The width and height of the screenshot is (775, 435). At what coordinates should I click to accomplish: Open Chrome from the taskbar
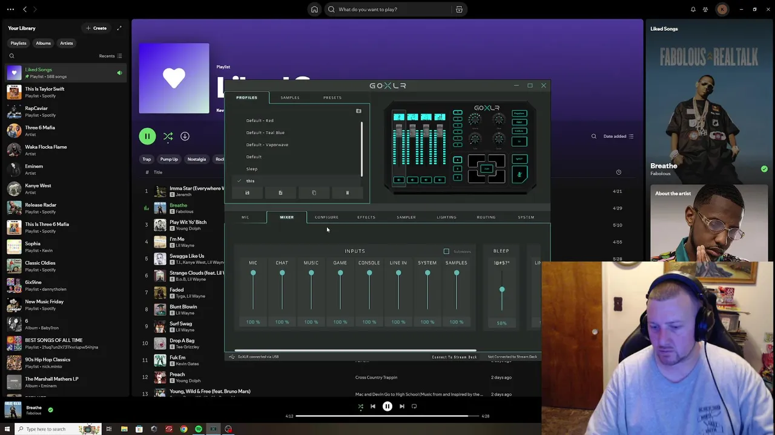(183, 429)
